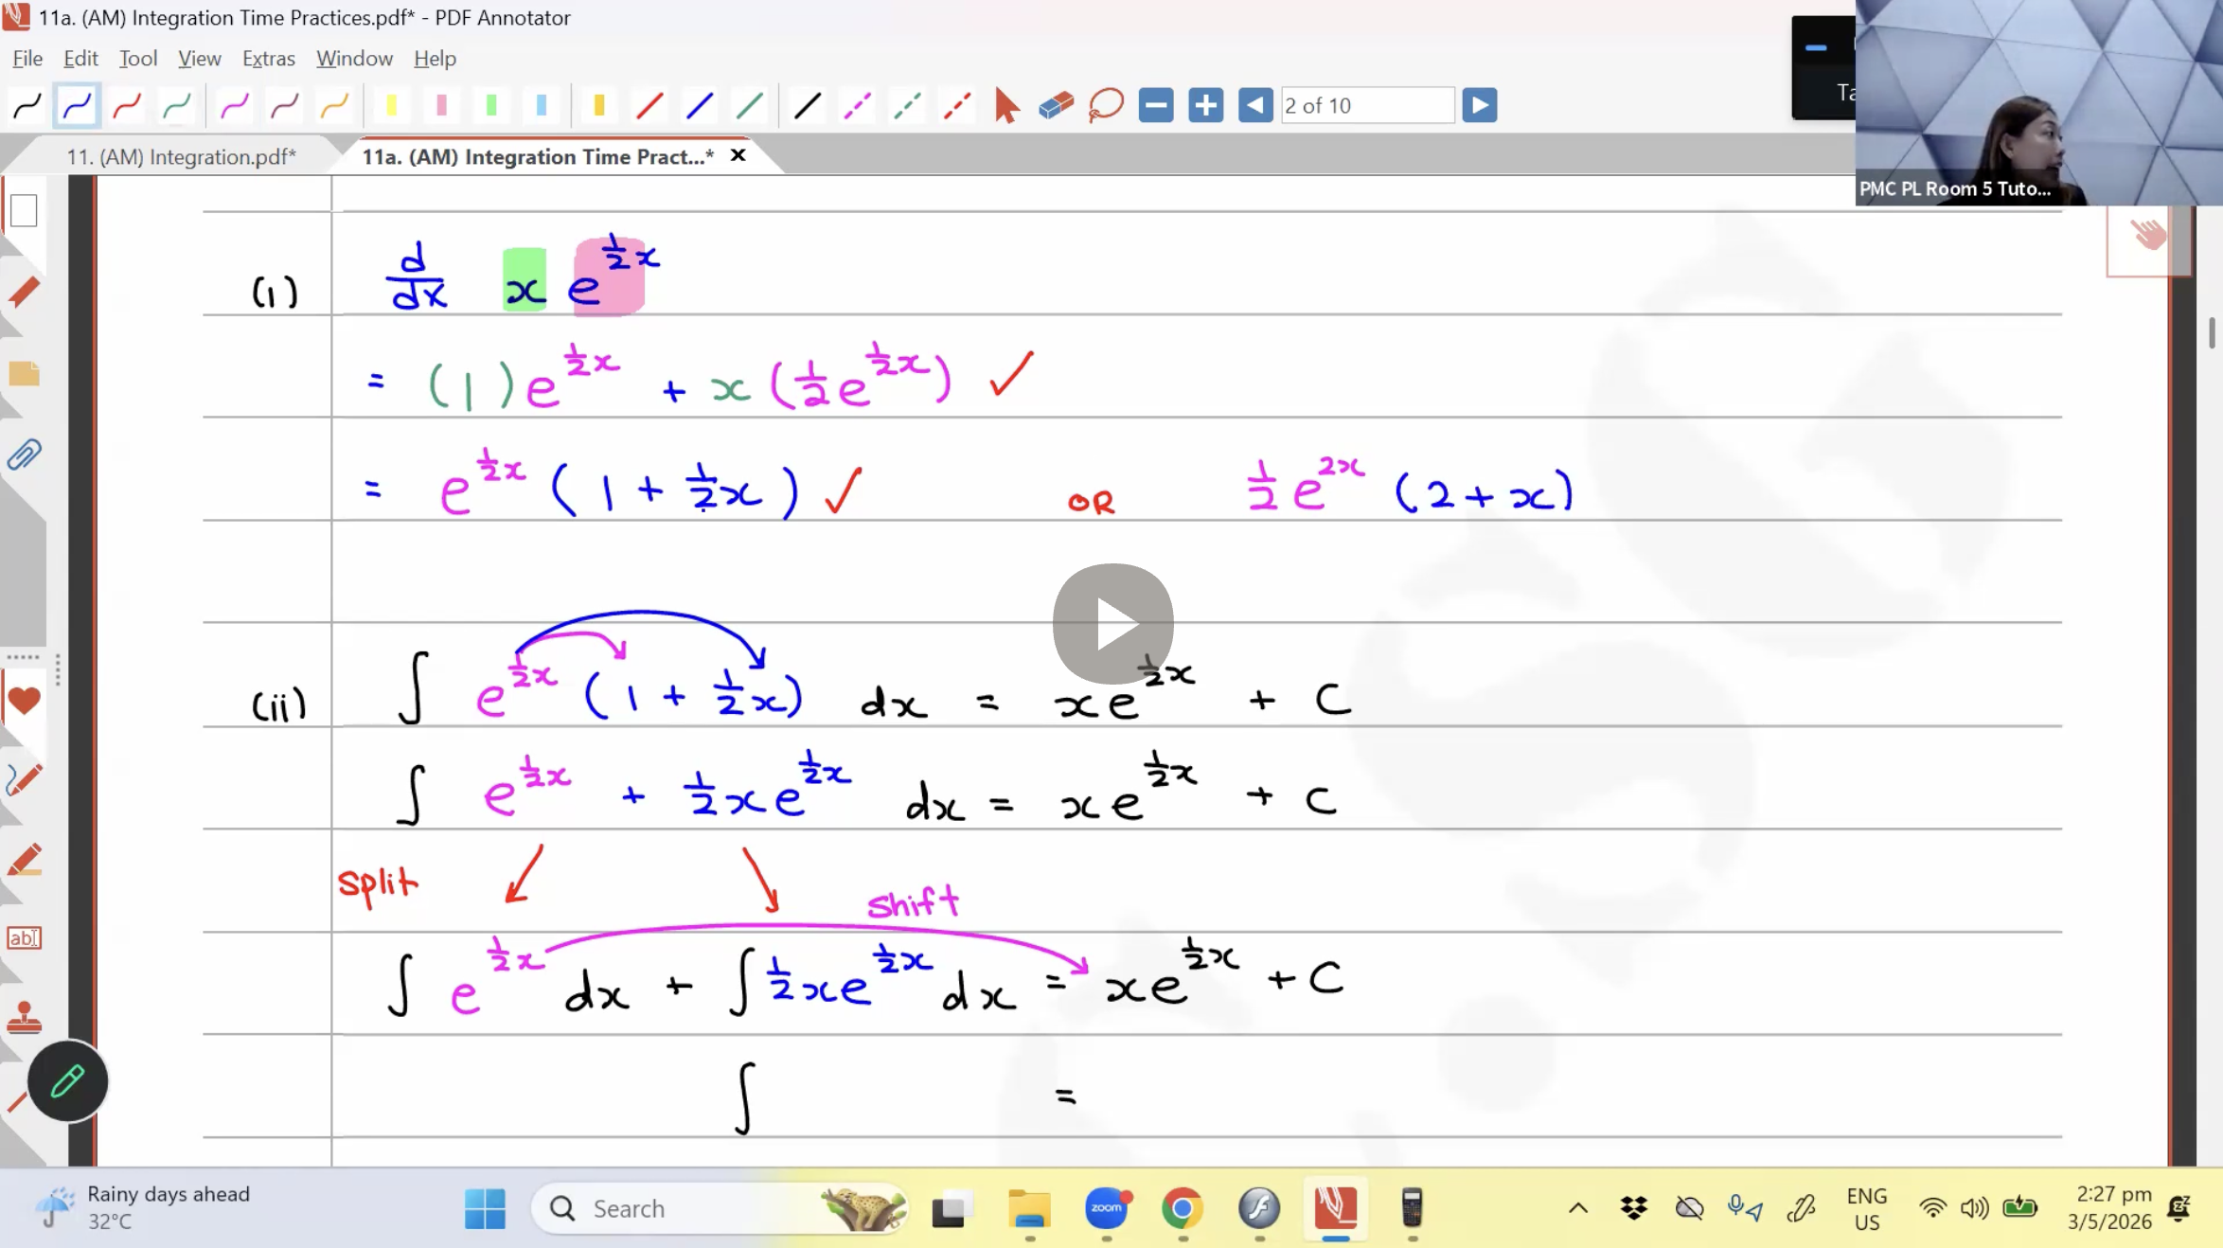Select the magenta pen preset
The height and width of the screenshot is (1248, 2223).
[x=235, y=105]
